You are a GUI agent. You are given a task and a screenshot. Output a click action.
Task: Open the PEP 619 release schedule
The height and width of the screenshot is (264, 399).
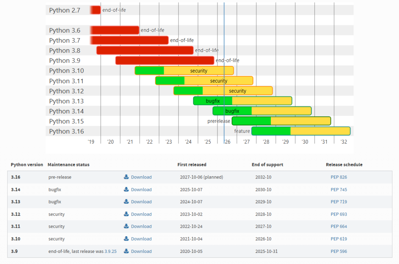(x=339, y=239)
